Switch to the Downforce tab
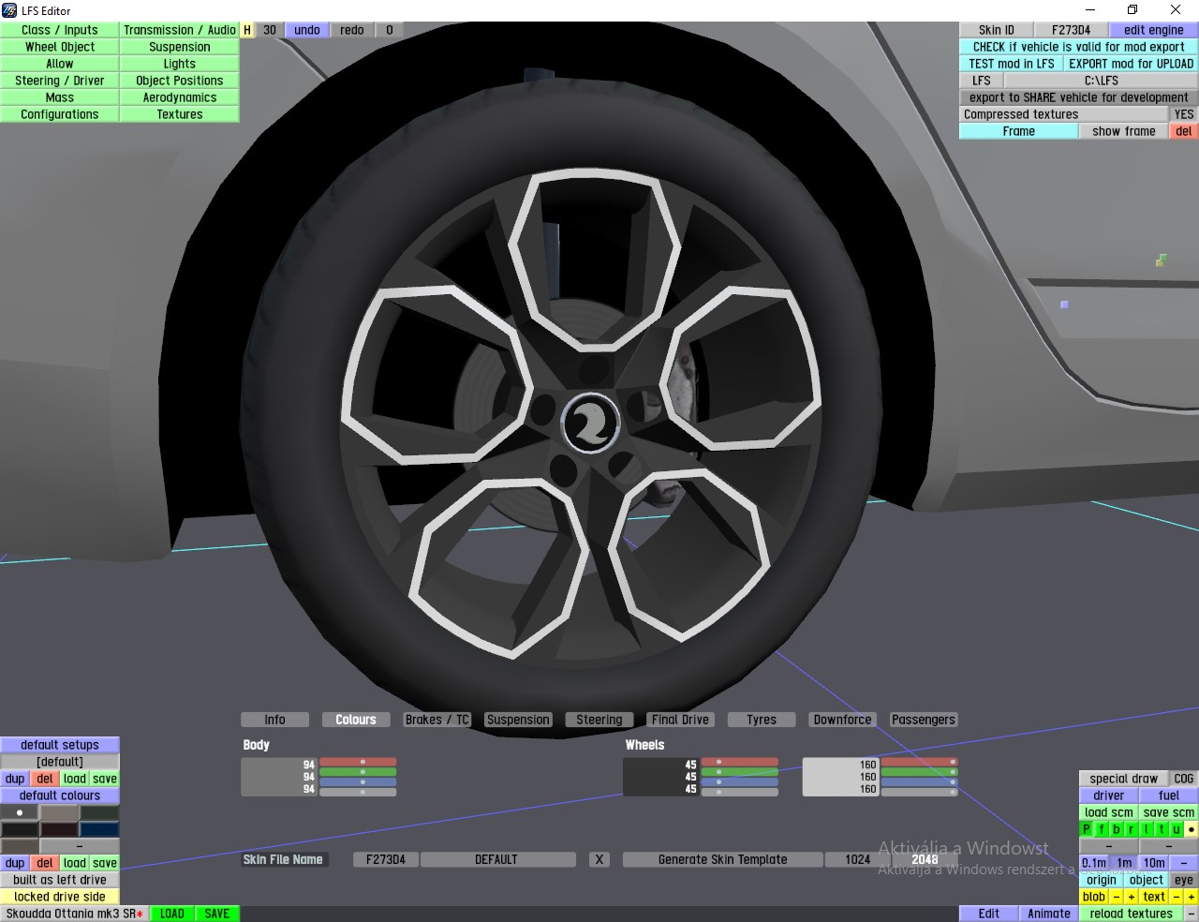Viewport: 1199px width, 922px height. pyautogui.click(x=842, y=720)
